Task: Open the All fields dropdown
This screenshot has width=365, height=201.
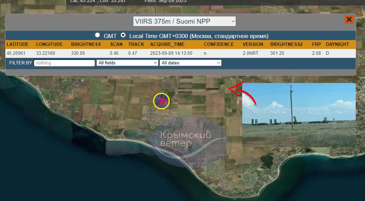Action: tap(127, 63)
